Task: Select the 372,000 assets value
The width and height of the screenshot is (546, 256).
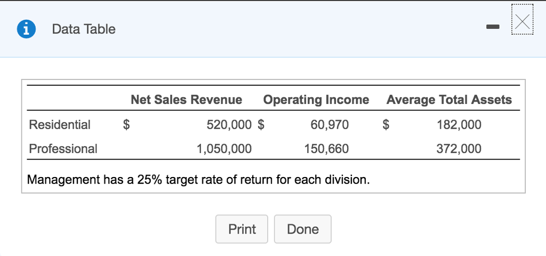Action: tap(459, 149)
